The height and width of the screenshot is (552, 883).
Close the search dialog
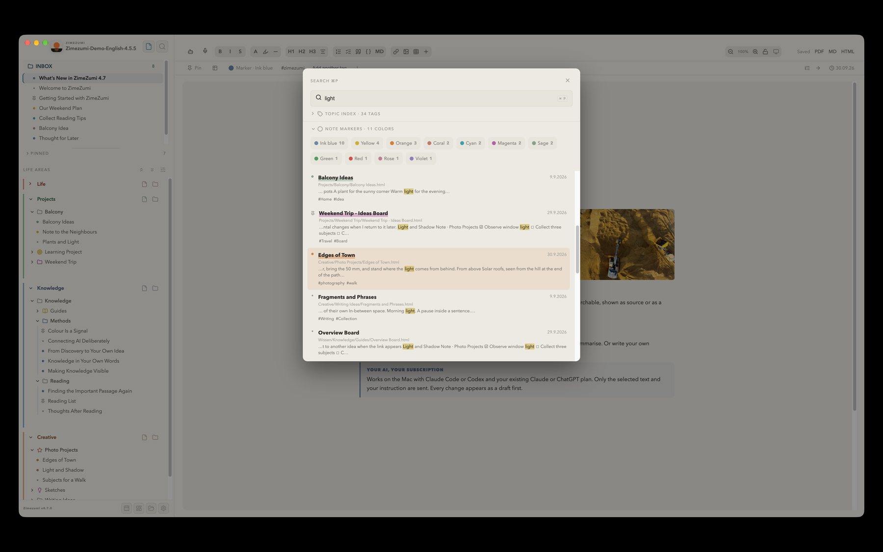pos(568,80)
